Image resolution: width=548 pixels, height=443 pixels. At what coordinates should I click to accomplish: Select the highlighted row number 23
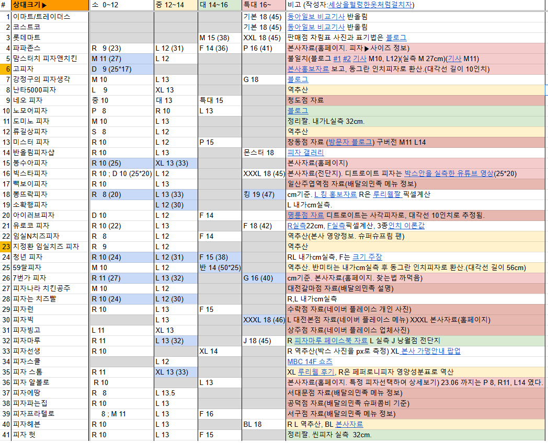coord(6,247)
